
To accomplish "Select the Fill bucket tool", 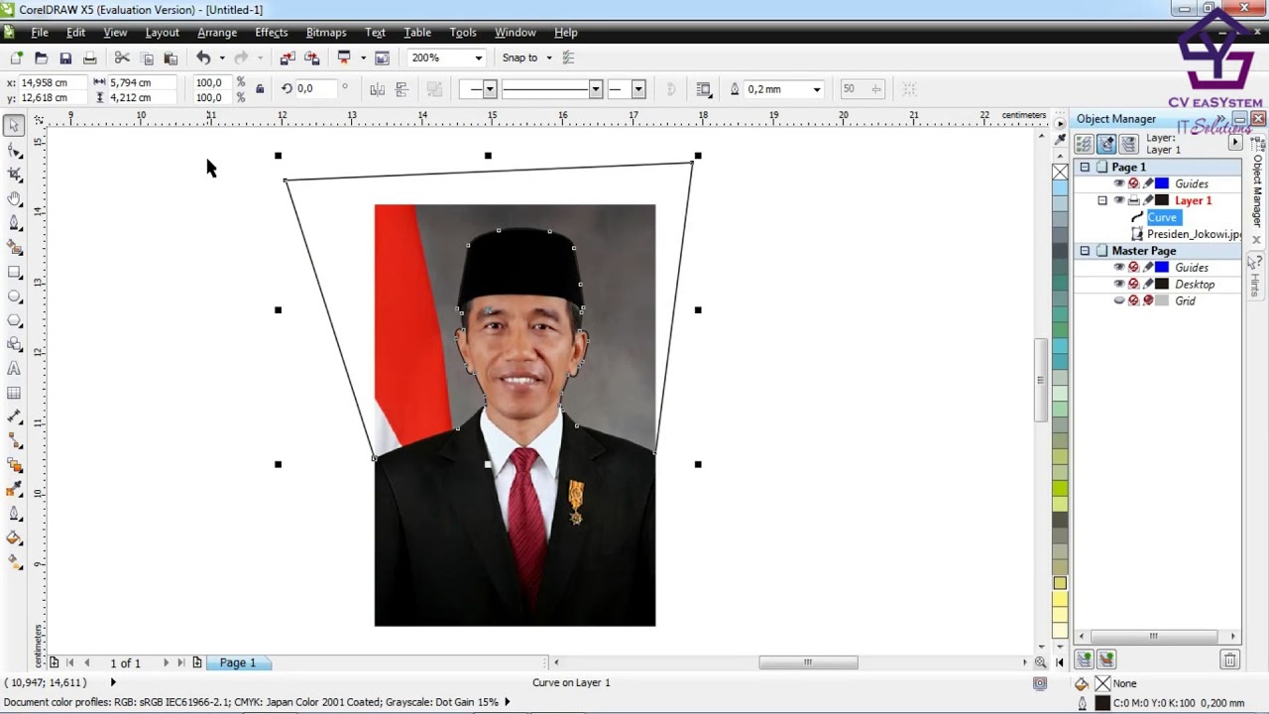I will 14,538.
